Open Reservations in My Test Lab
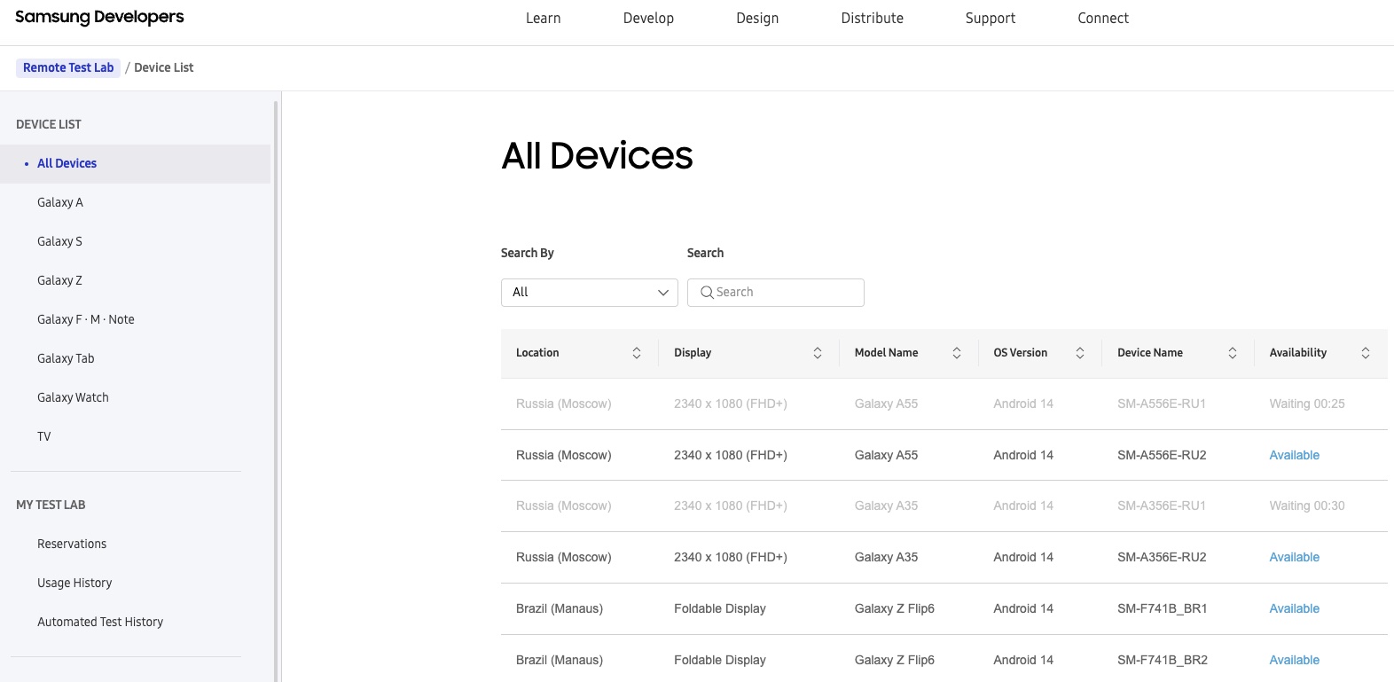Viewport: 1394px width, 682px height. (72, 545)
